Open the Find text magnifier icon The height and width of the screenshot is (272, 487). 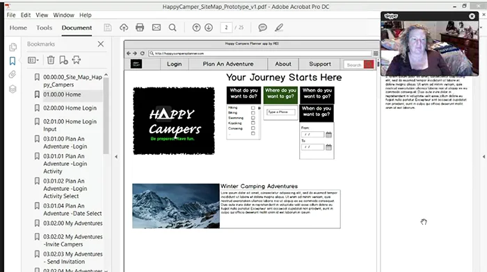click(x=173, y=28)
